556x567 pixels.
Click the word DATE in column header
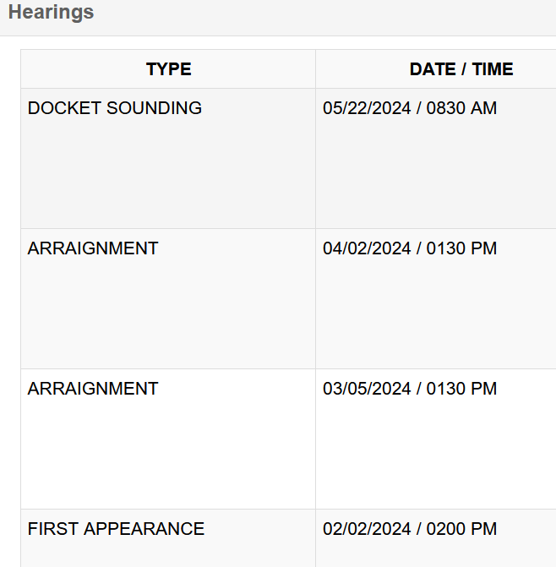click(x=433, y=69)
